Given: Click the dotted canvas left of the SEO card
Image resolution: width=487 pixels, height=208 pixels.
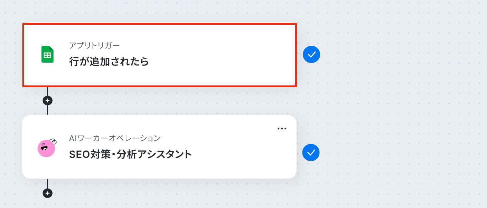Looking at the screenshot, I should pyautogui.click(x=10, y=148).
